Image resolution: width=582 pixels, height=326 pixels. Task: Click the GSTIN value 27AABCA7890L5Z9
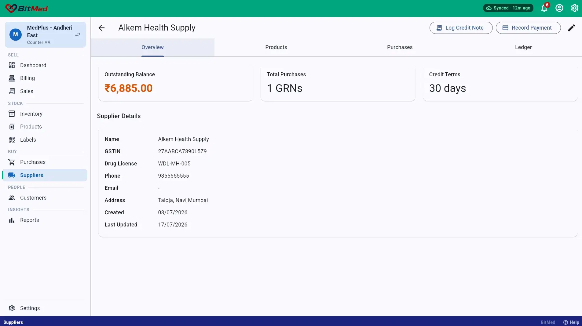click(182, 151)
